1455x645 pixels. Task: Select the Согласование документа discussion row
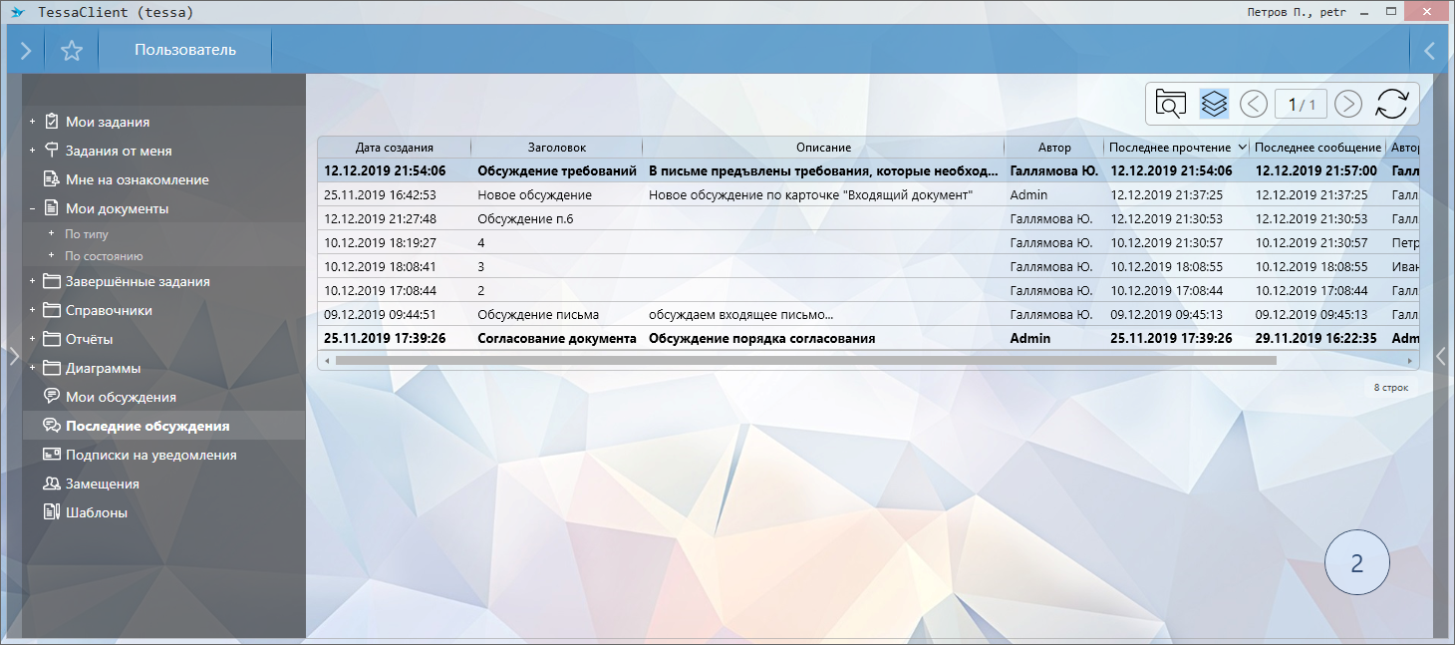pyautogui.click(x=556, y=339)
